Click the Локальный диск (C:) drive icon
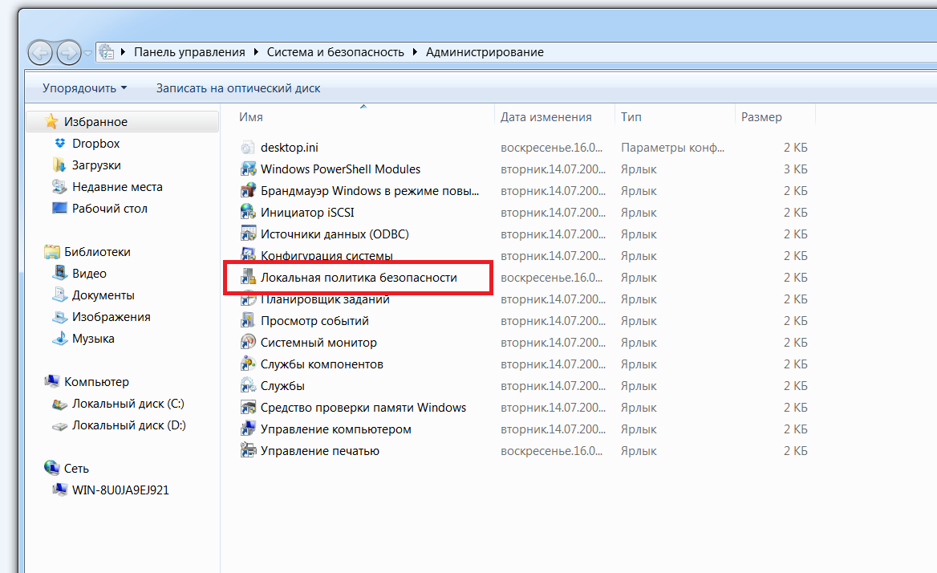Viewport: 937px width, 573px height. (59, 404)
